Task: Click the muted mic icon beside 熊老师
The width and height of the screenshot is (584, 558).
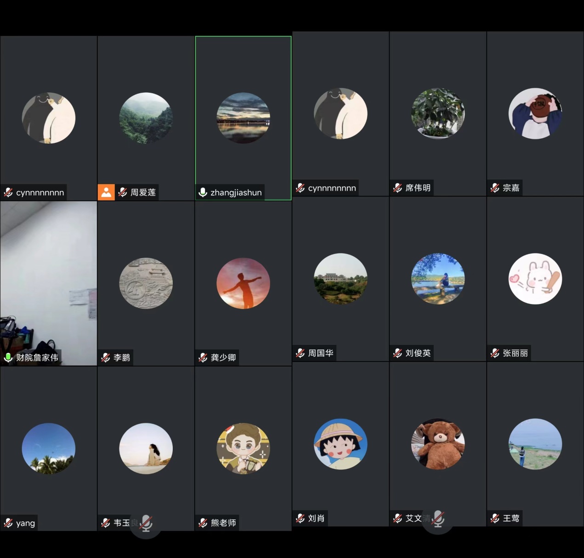Action: click(203, 523)
